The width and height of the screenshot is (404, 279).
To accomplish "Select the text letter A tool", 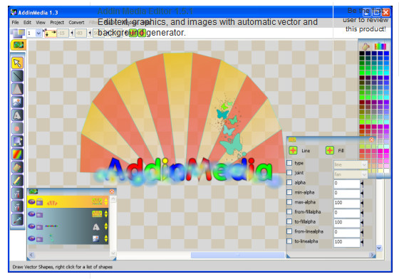I will 17,115.
